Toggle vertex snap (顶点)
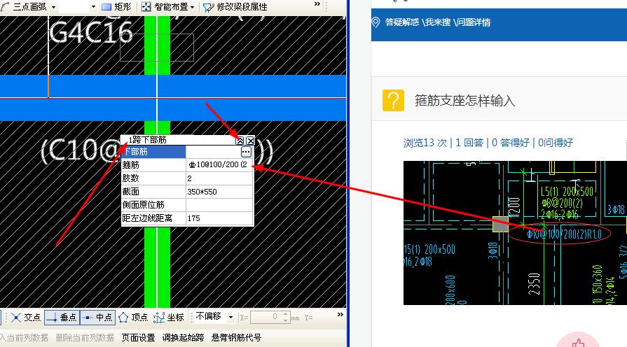Viewport: 627px width, 347px height. tap(134, 318)
